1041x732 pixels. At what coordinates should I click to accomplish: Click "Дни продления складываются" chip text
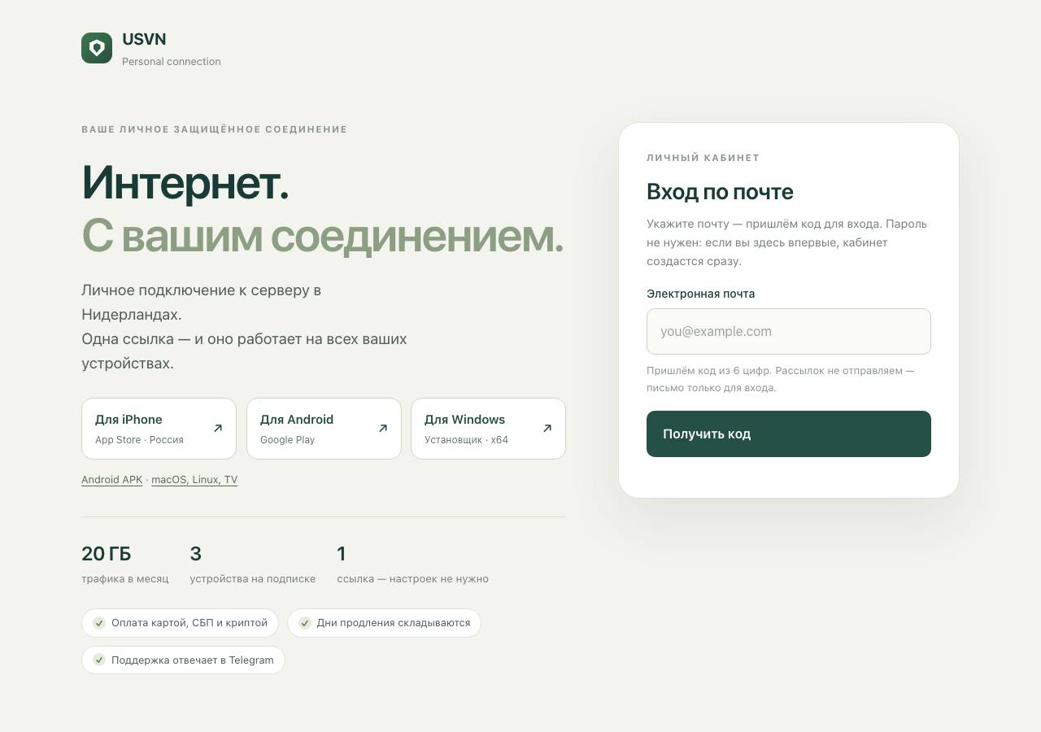(394, 623)
